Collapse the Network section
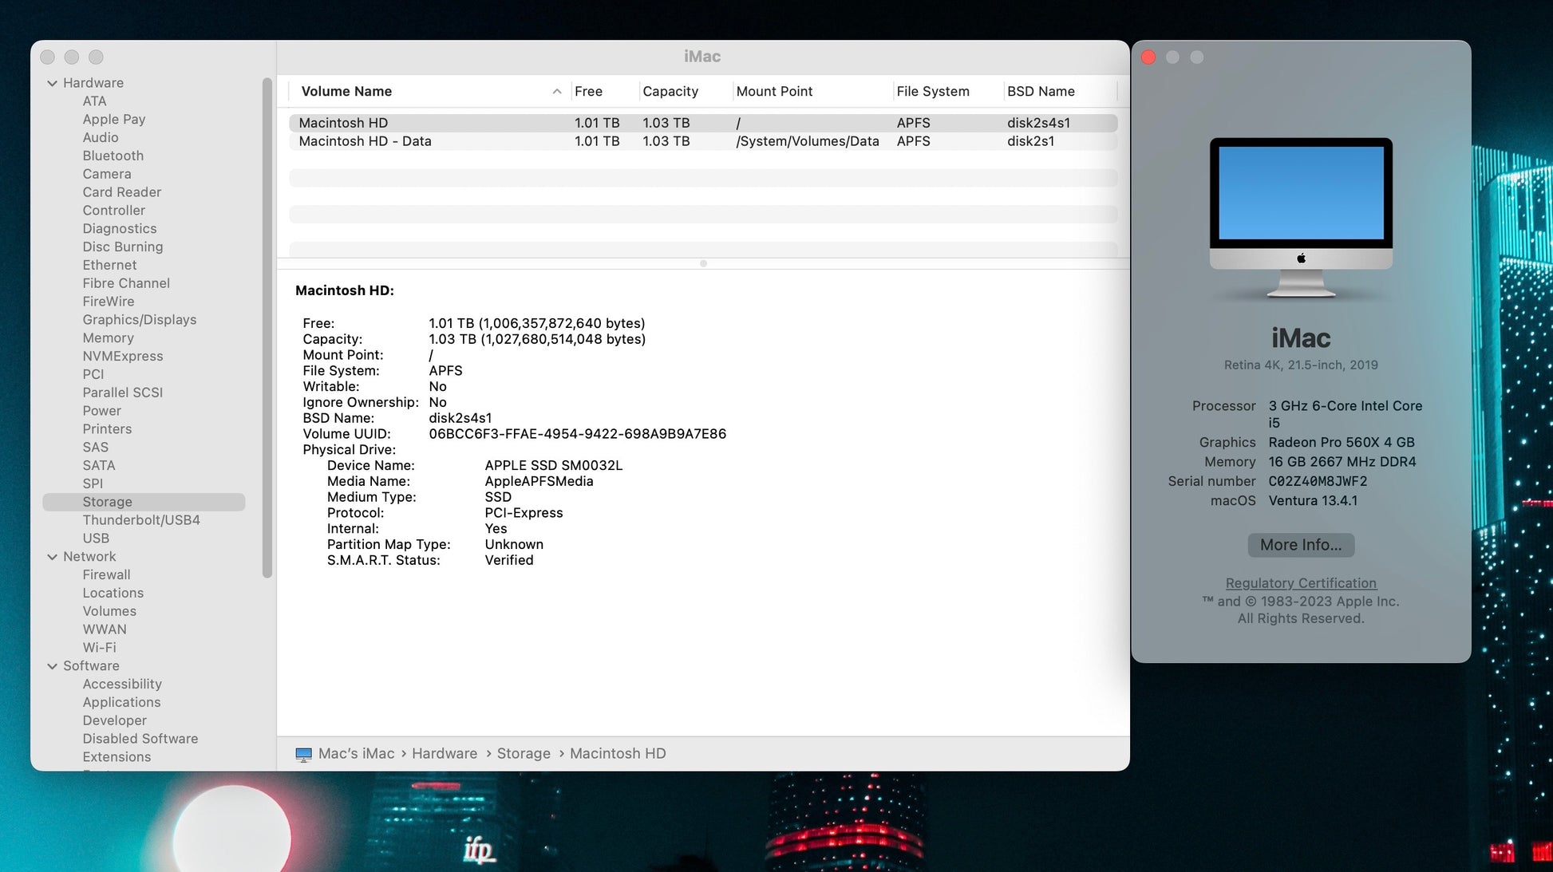1553x872 pixels. [53, 557]
